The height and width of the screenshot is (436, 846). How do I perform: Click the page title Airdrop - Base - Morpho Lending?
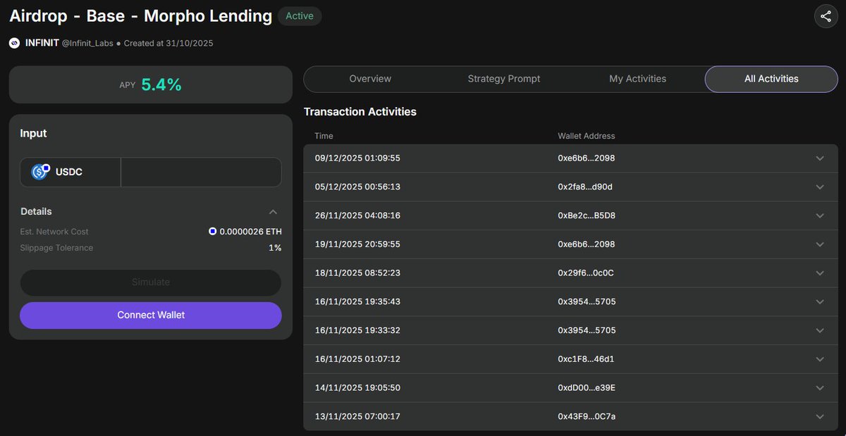tap(140, 16)
